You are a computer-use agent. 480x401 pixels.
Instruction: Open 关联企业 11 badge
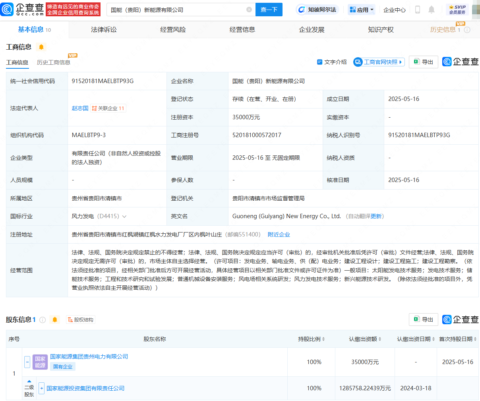tap(108, 108)
